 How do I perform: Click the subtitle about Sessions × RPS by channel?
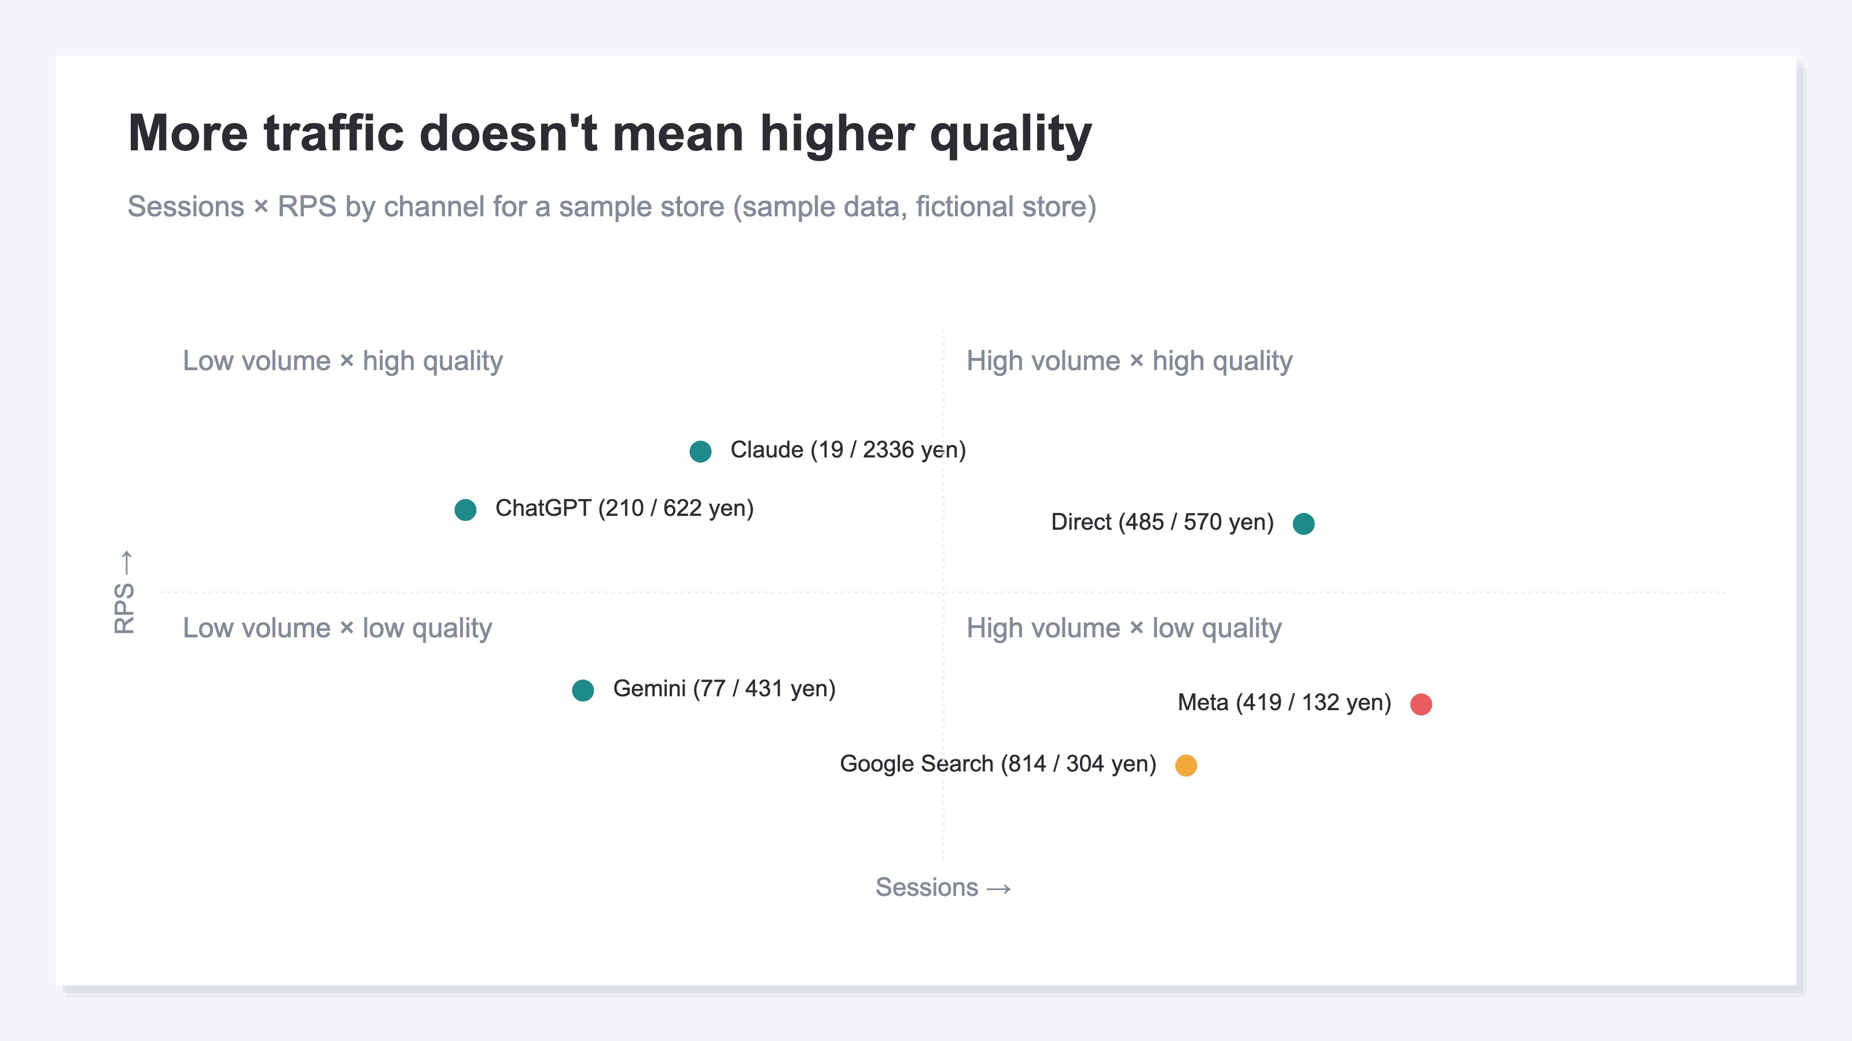pos(612,207)
